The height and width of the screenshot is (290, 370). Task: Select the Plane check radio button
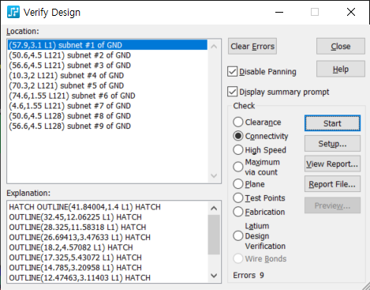238,184
